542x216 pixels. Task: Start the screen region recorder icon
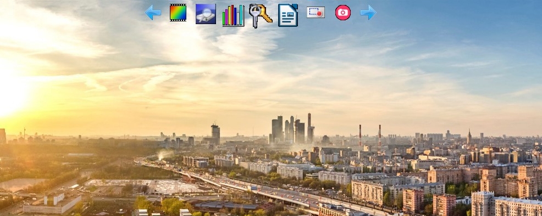coord(316,13)
